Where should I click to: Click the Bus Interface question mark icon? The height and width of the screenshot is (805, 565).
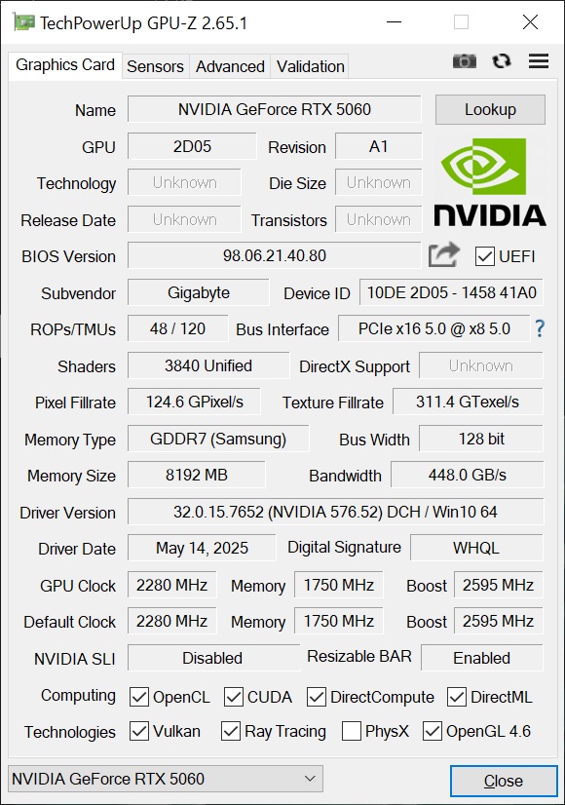[x=540, y=328]
